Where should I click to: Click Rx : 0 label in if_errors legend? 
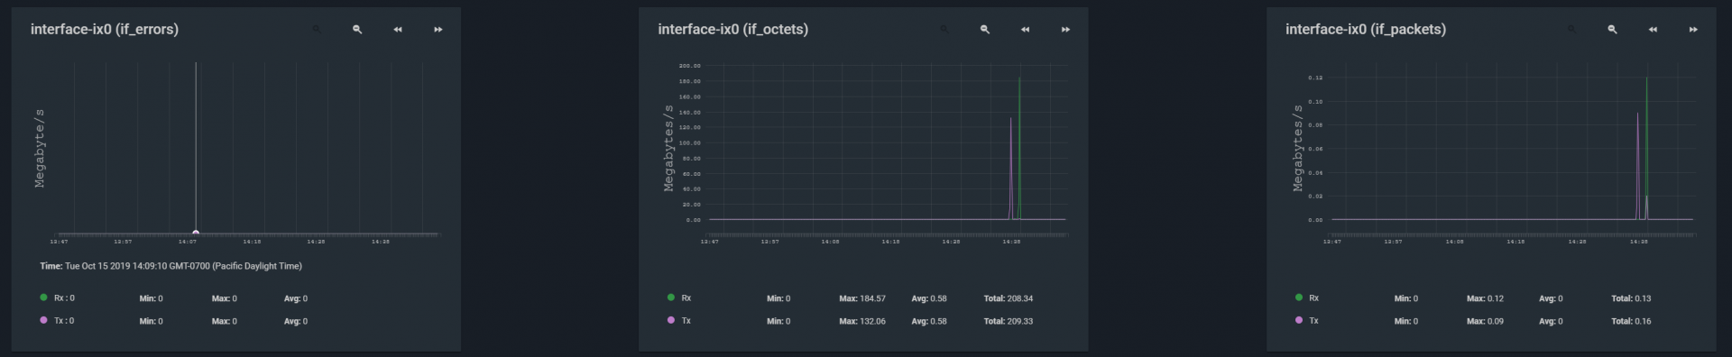tap(64, 298)
